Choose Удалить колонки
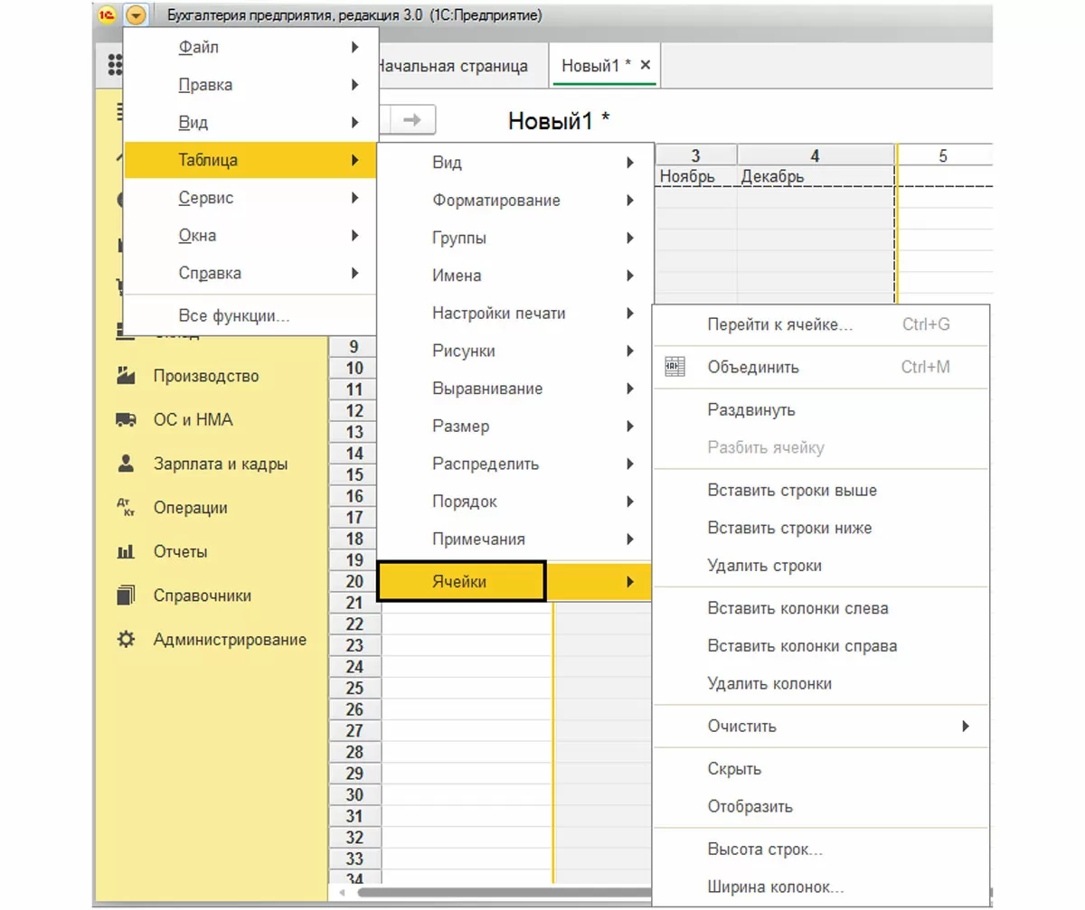This screenshot has height=910, width=1085. (822, 684)
